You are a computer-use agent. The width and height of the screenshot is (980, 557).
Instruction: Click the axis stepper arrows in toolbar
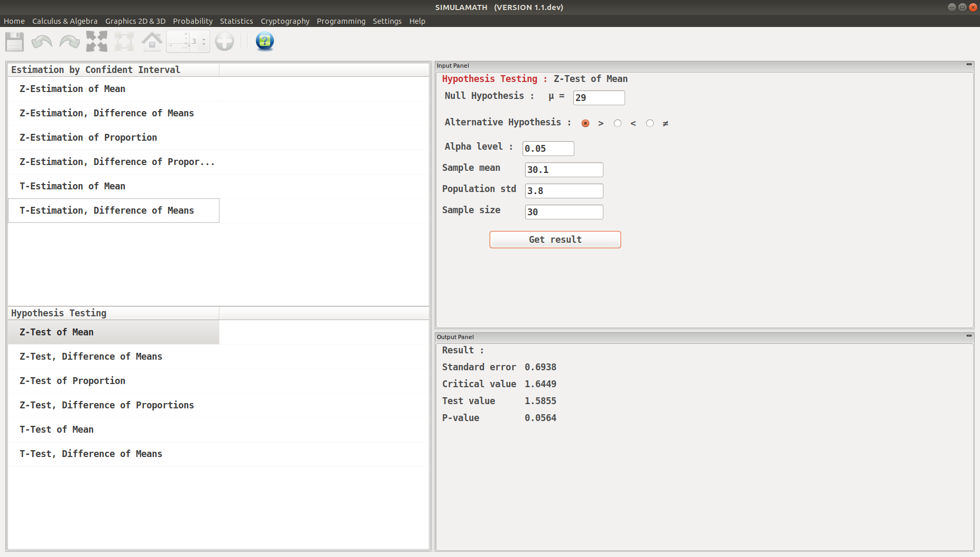(x=204, y=41)
